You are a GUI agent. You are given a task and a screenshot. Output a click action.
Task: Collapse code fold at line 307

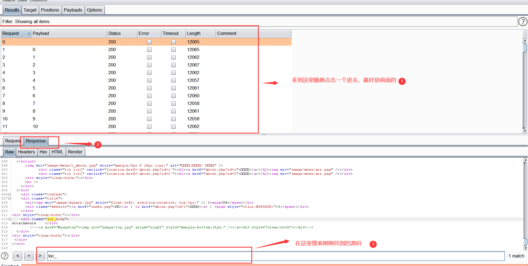click(x=9, y=198)
